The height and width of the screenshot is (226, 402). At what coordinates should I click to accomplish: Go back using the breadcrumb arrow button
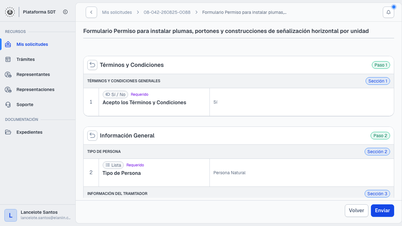[x=91, y=12]
